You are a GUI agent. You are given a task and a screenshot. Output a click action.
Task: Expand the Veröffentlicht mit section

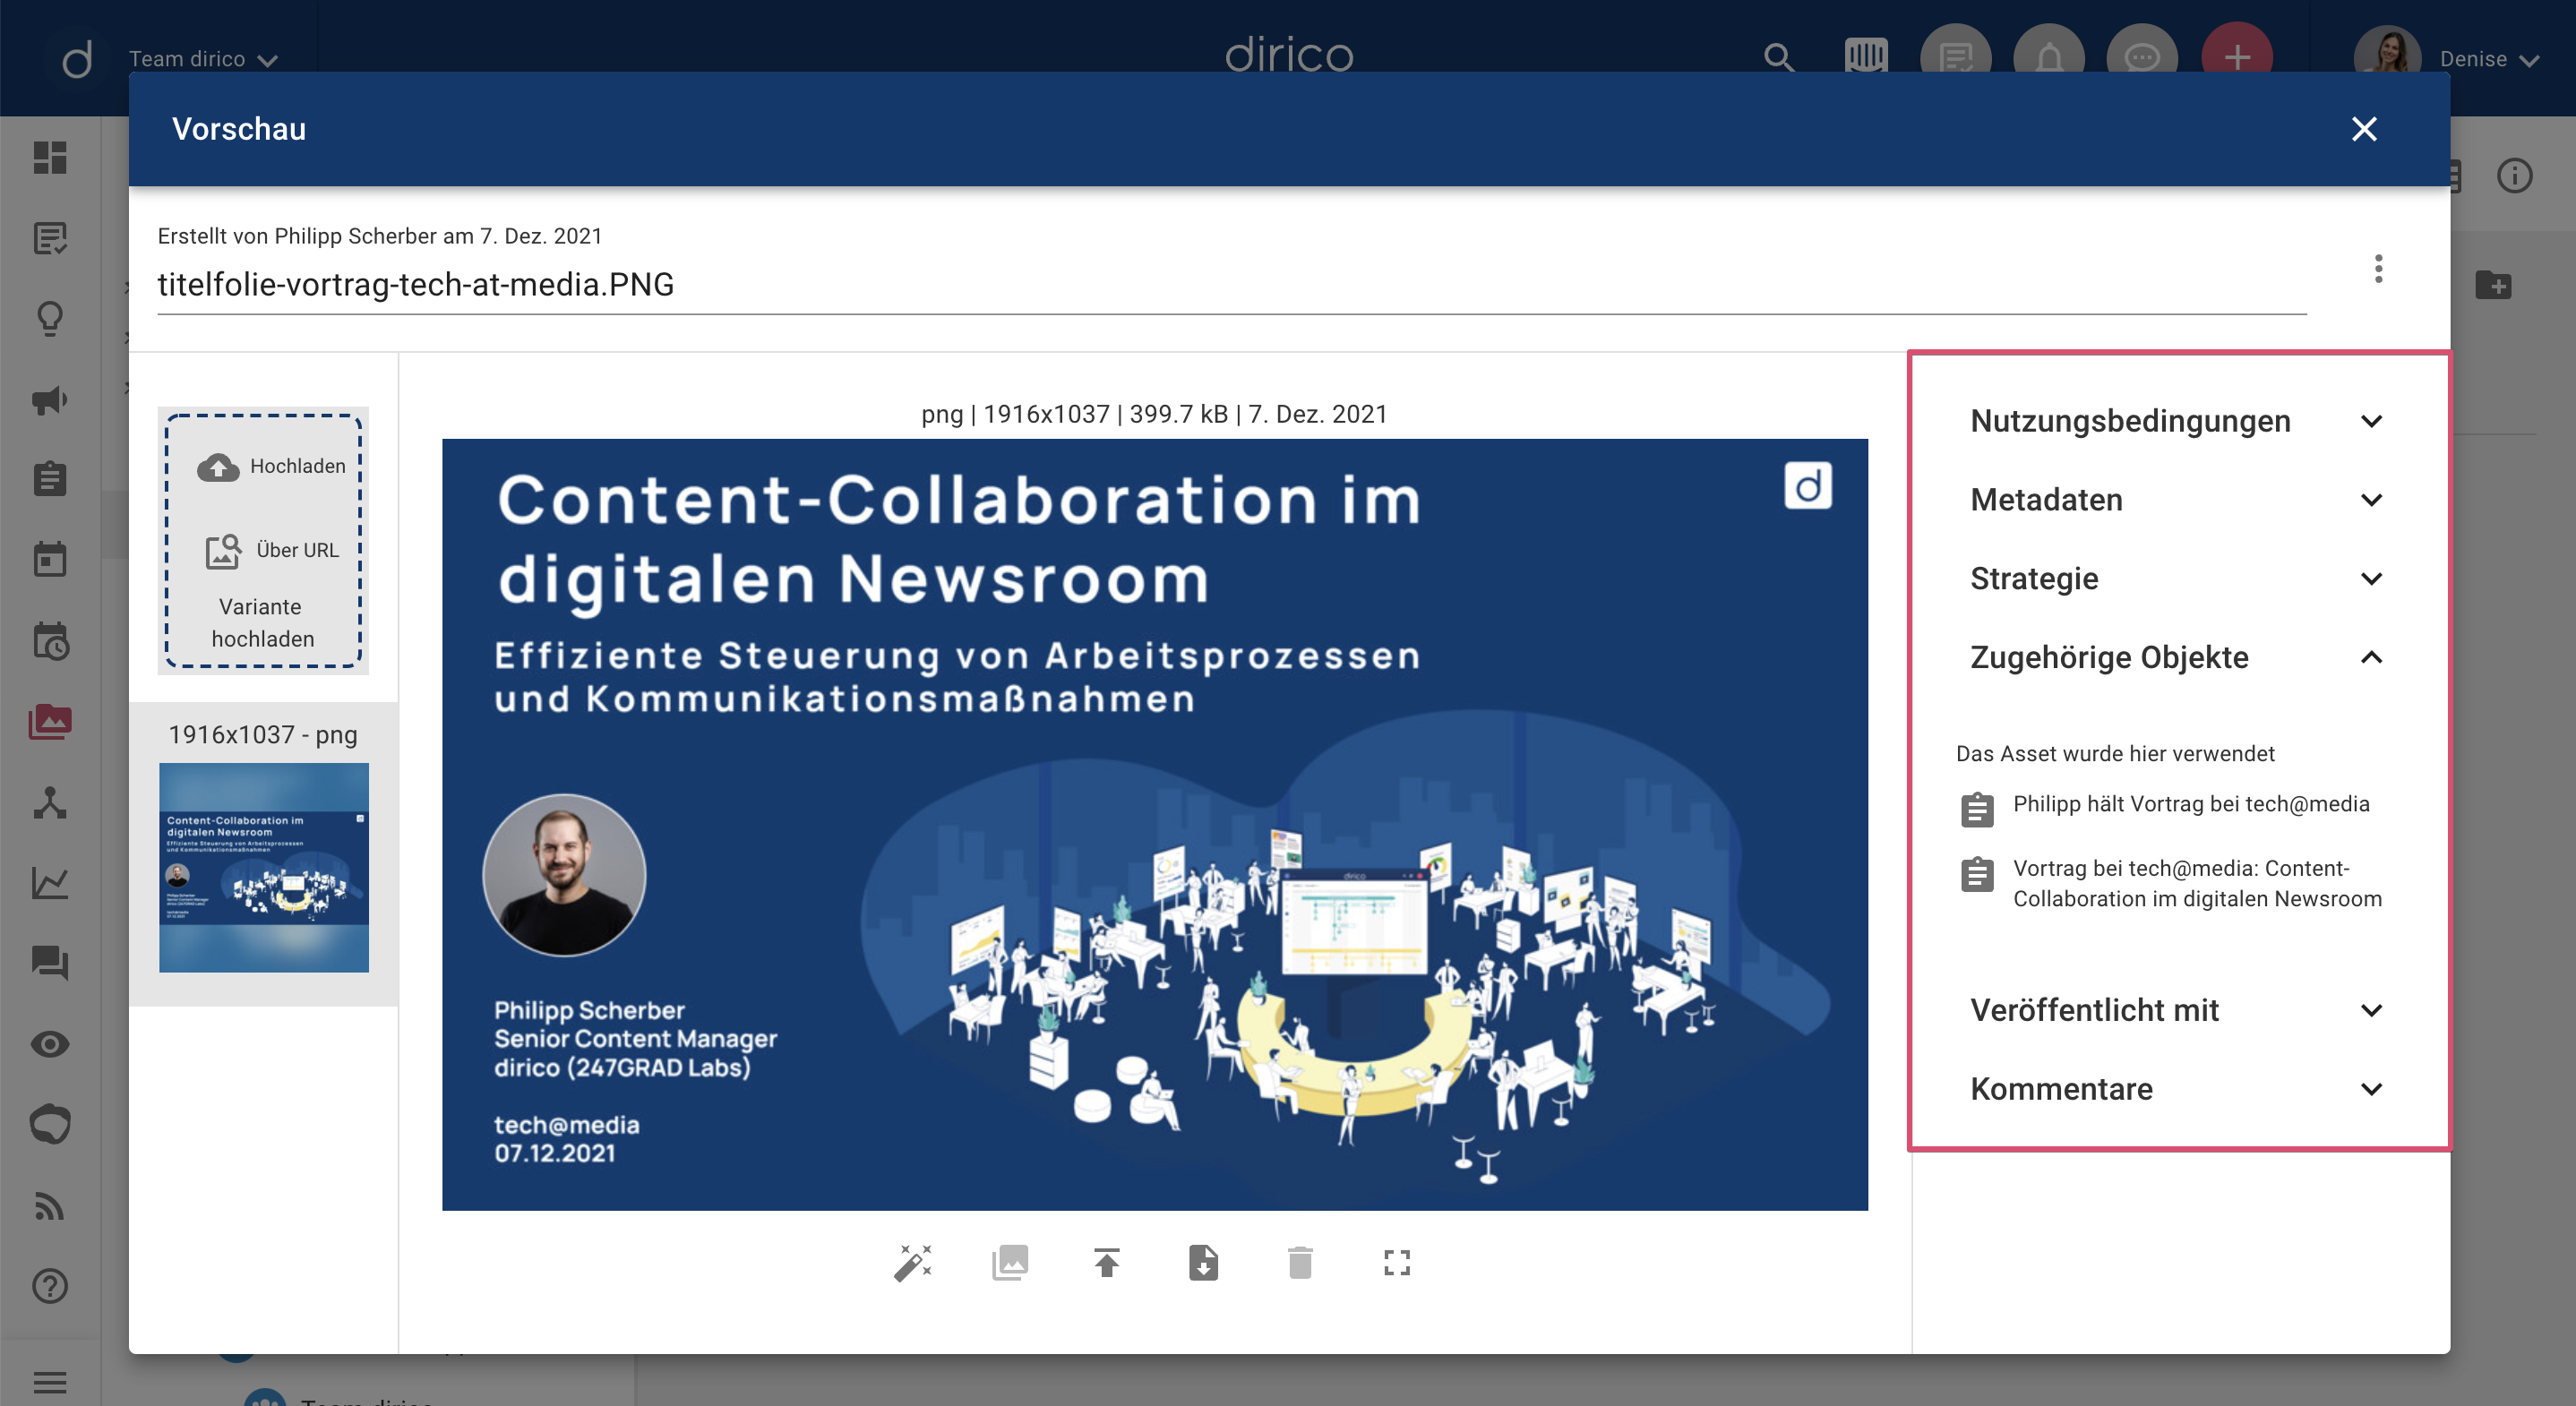pyautogui.click(x=2179, y=1010)
